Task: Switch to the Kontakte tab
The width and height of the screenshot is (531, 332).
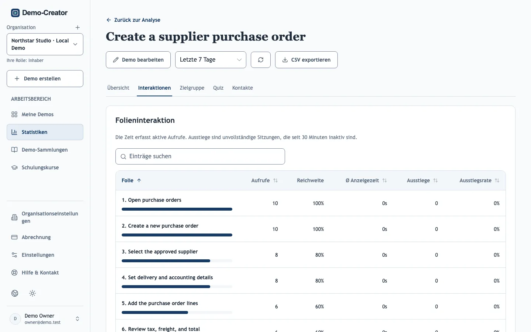Action: coord(243,88)
